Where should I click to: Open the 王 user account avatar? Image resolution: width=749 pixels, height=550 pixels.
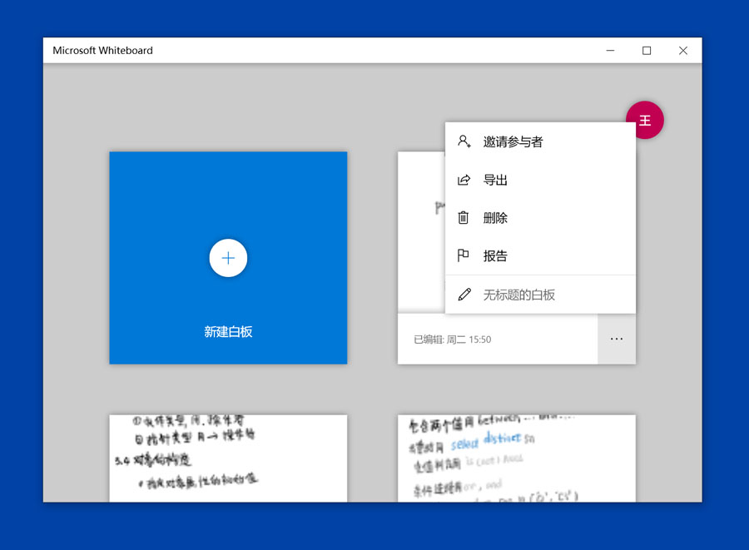(645, 120)
